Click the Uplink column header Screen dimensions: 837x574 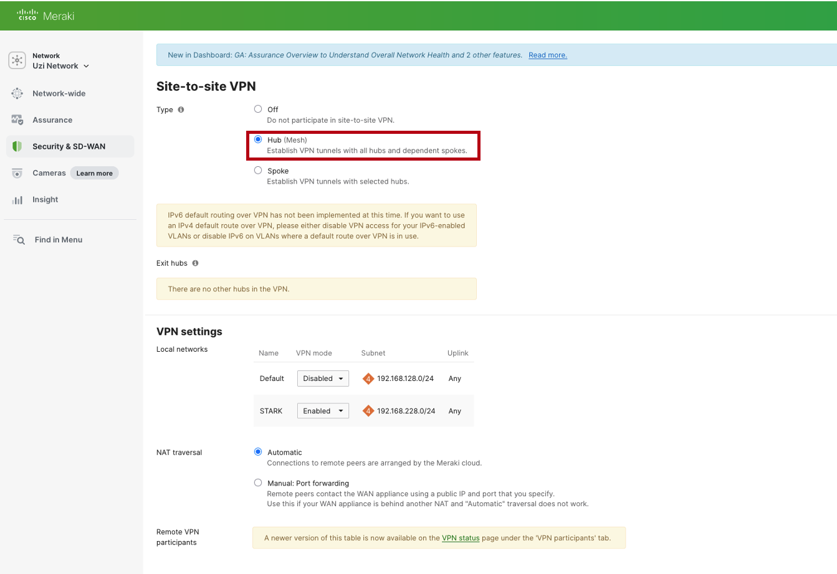[458, 353]
